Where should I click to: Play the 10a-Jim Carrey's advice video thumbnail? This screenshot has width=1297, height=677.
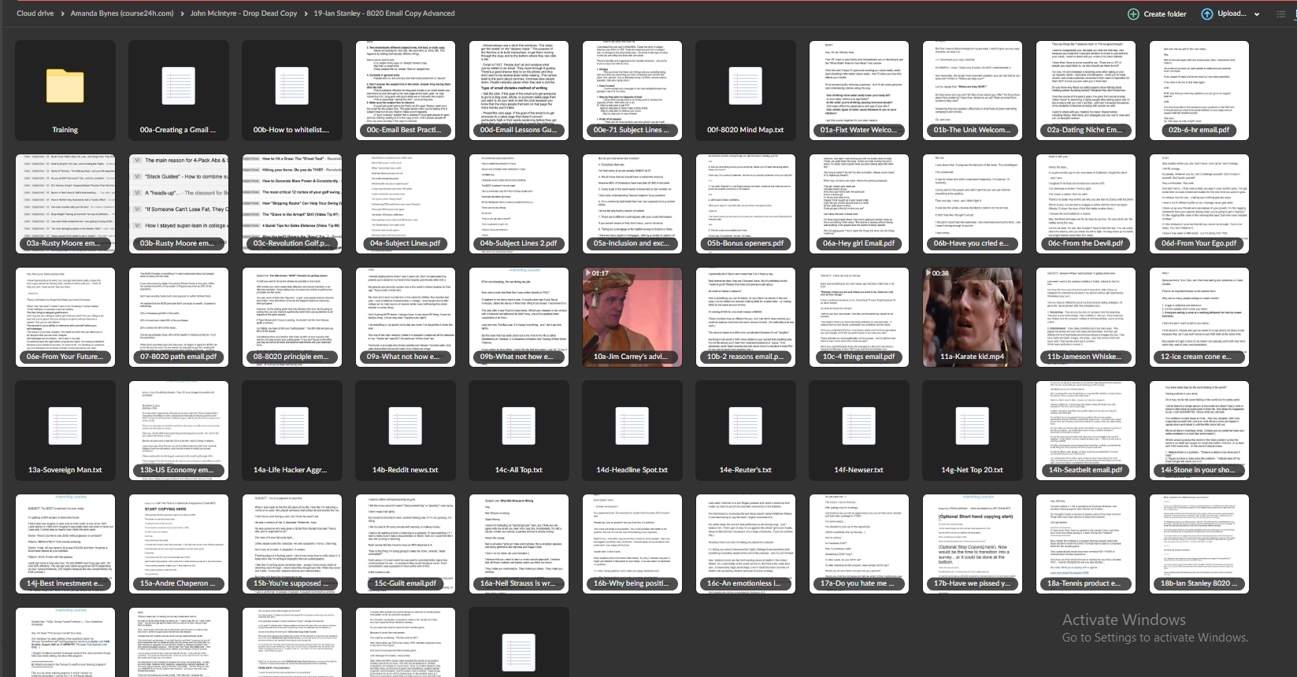click(x=632, y=317)
